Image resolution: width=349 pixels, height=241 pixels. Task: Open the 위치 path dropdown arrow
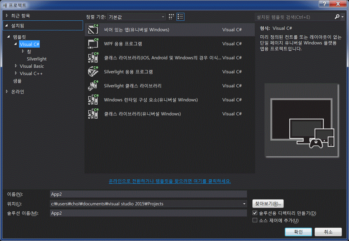pos(244,204)
